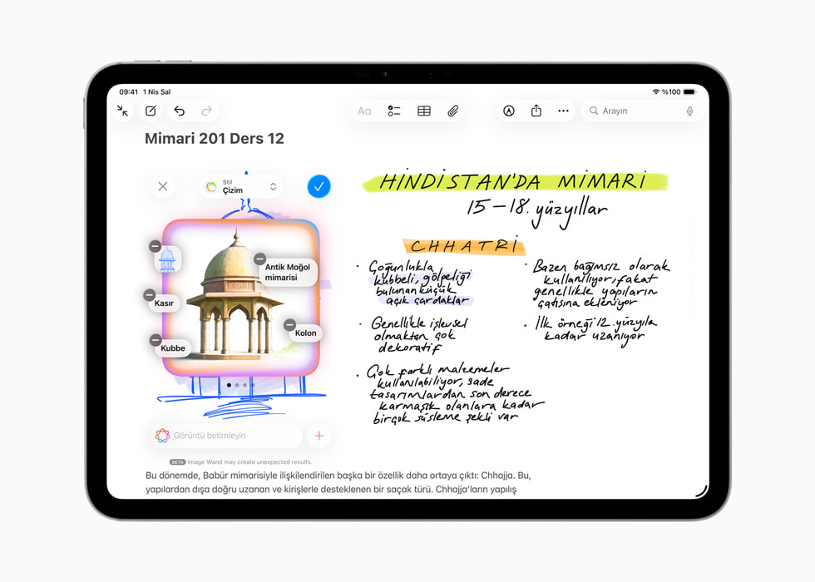The image size is (815, 582).
Task: Confirm the image with the blue checkmark
Action: pyautogui.click(x=319, y=186)
